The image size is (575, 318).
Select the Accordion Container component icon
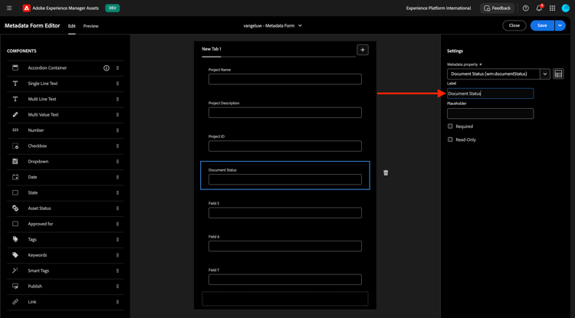pyautogui.click(x=15, y=67)
